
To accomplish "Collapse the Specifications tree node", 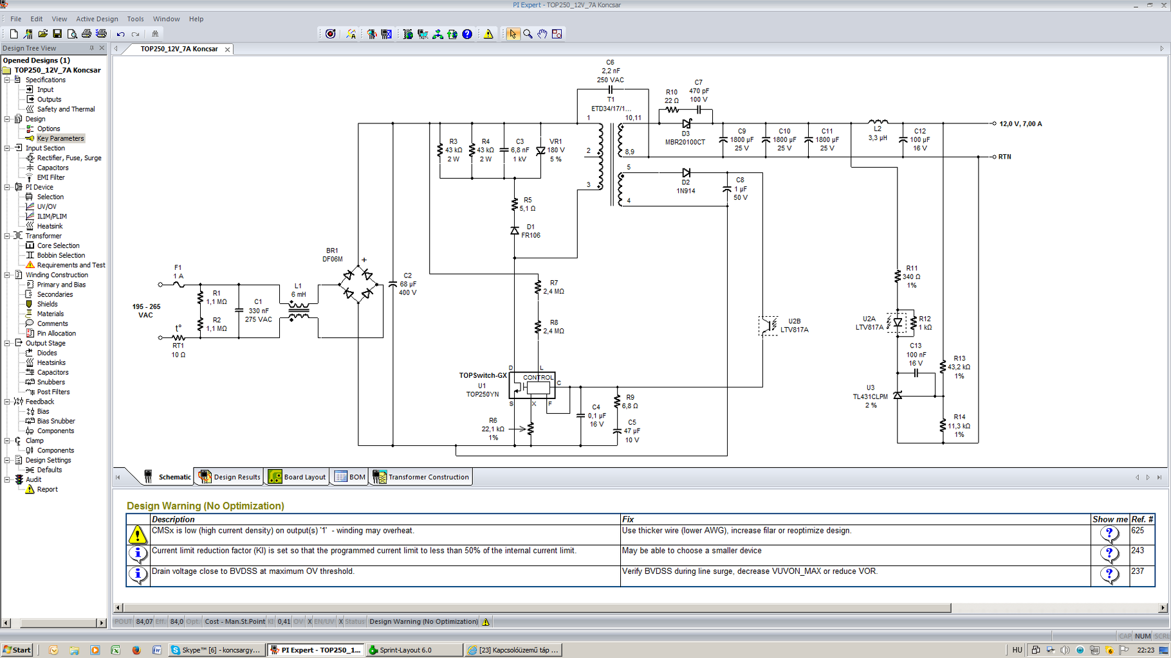I will point(7,80).
